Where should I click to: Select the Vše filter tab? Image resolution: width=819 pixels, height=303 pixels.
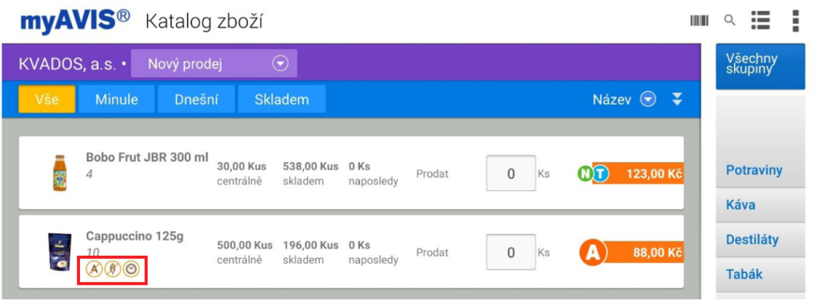point(47,99)
